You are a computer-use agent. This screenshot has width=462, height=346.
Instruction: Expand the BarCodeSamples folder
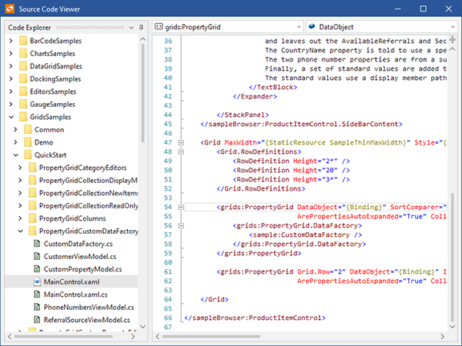pyautogui.click(x=12, y=41)
